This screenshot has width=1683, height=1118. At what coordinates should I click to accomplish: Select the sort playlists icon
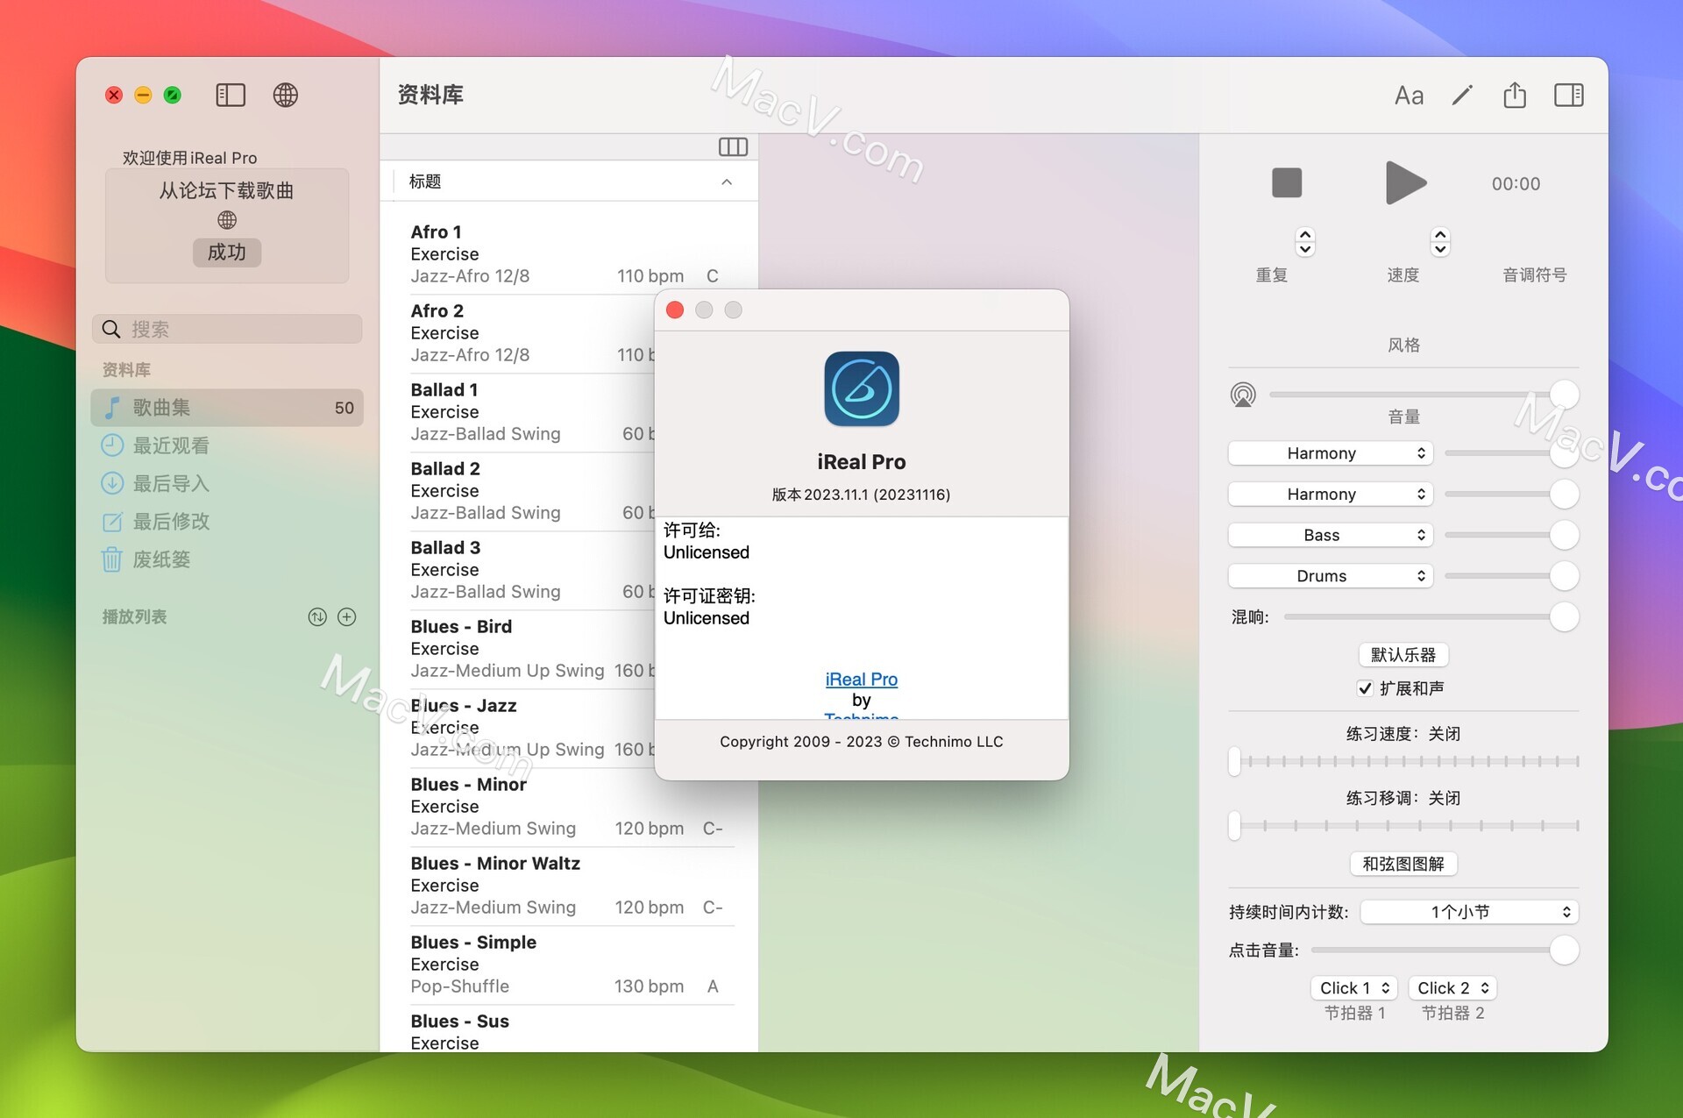tap(317, 616)
